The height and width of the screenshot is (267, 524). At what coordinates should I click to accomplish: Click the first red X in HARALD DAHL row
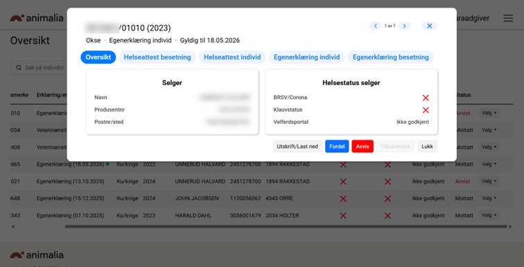click(343, 216)
